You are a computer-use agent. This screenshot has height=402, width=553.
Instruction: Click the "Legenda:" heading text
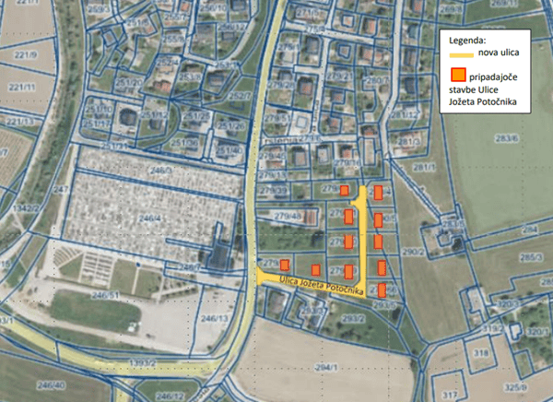[x=467, y=42]
